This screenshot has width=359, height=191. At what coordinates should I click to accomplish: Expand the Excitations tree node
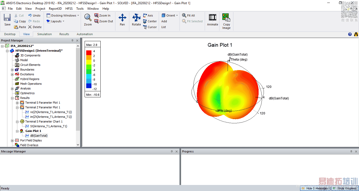(12, 74)
